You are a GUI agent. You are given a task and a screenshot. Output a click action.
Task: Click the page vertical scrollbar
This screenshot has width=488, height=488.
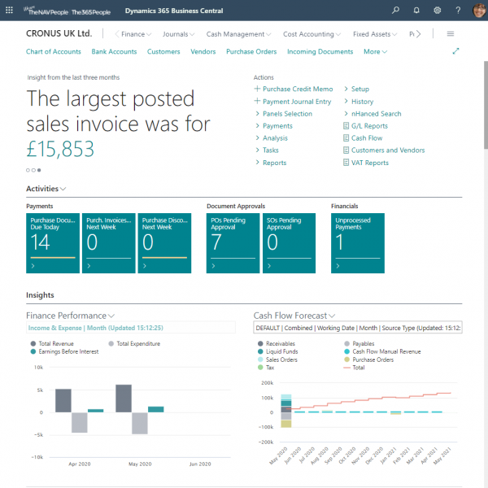(x=486, y=104)
